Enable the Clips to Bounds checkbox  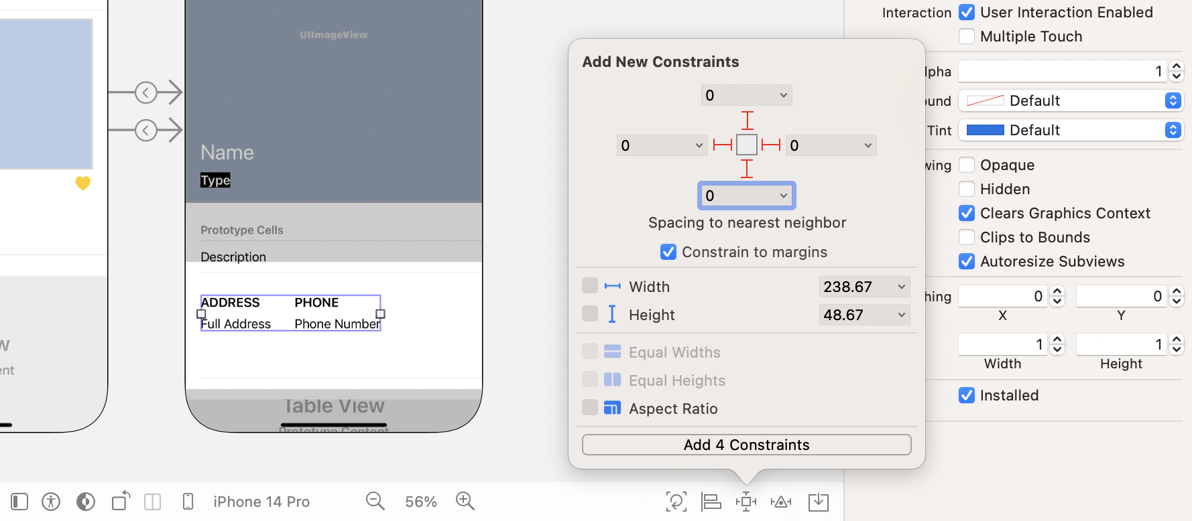pos(966,236)
